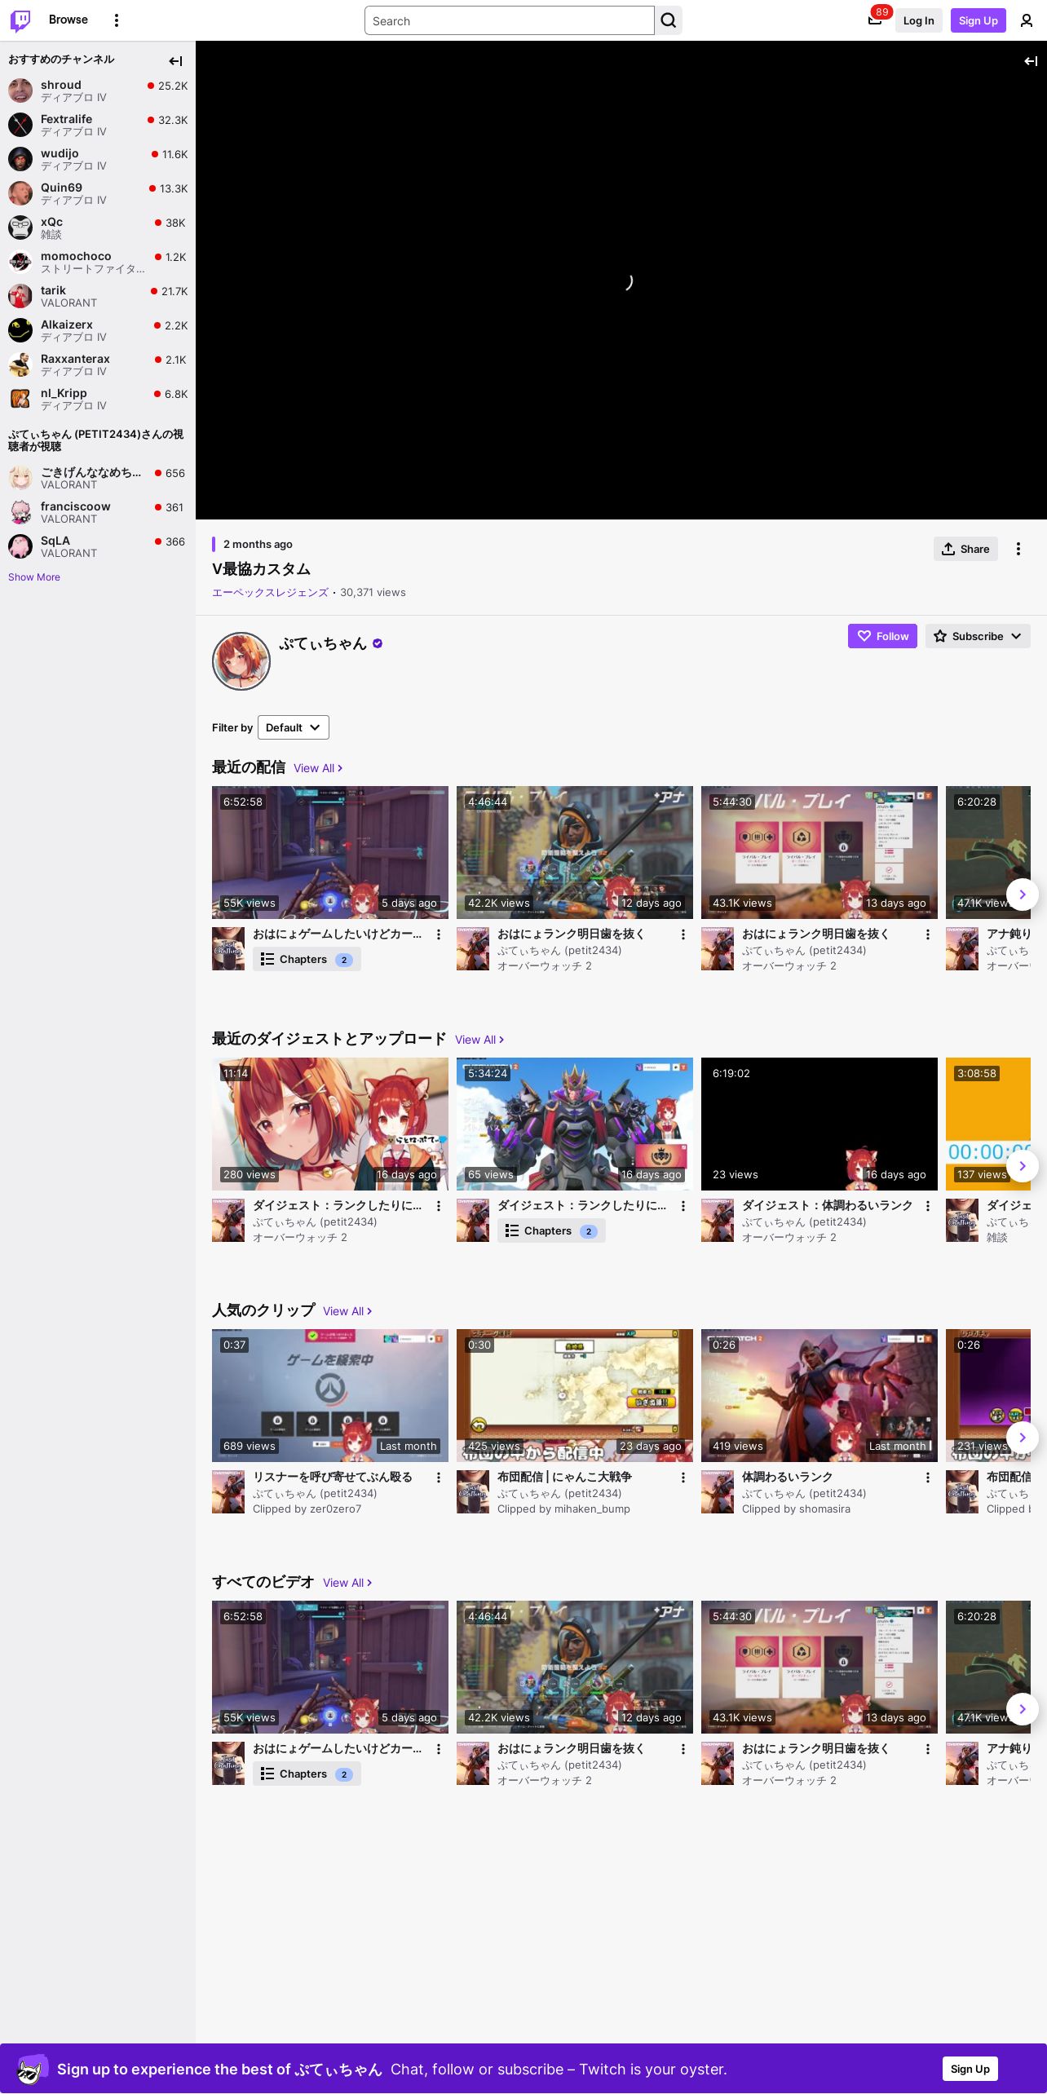
Task: Open the streamer's large profile avatar
Action: coord(241,661)
